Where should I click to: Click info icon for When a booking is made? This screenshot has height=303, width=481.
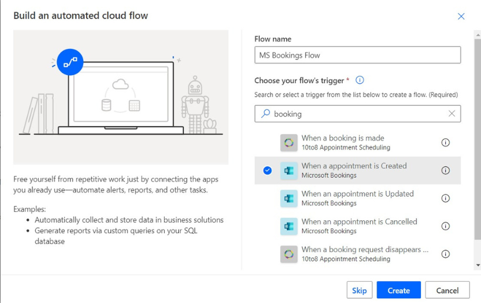[x=445, y=142]
